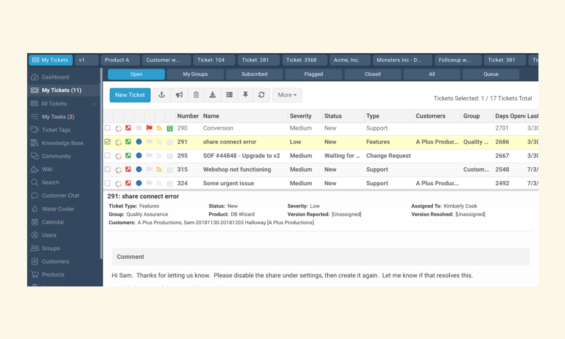
Task: Open the More dropdown menu
Action: [287, 95]
